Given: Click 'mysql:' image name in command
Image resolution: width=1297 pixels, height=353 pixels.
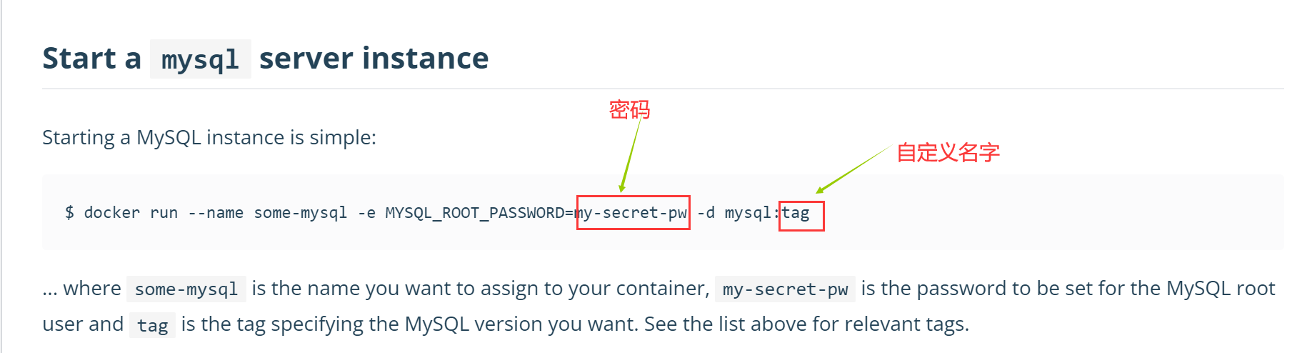Looking at the screenshot, I should (752, 212).
